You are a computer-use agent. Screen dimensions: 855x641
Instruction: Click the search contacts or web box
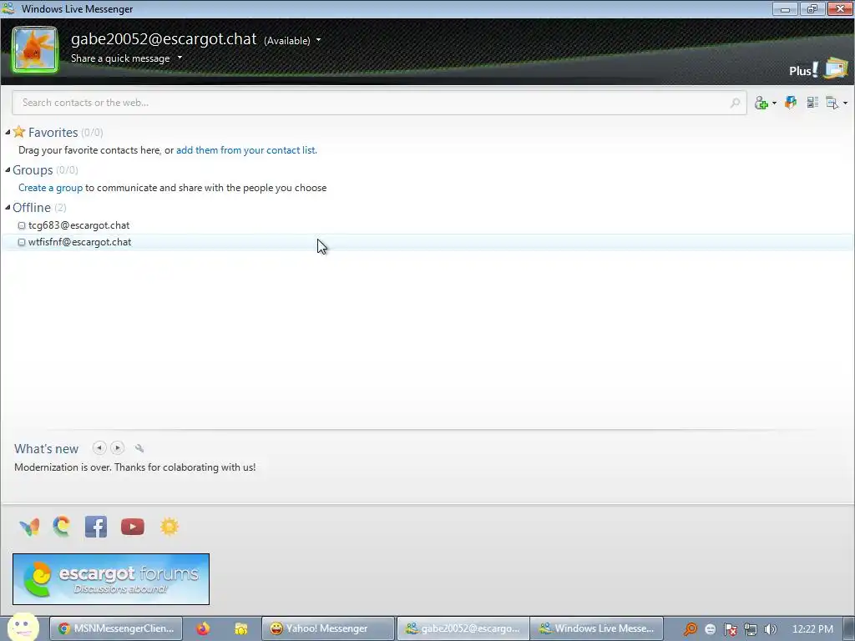[380, 103]
